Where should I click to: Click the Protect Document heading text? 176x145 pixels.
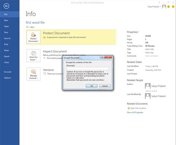coord(56,33)
